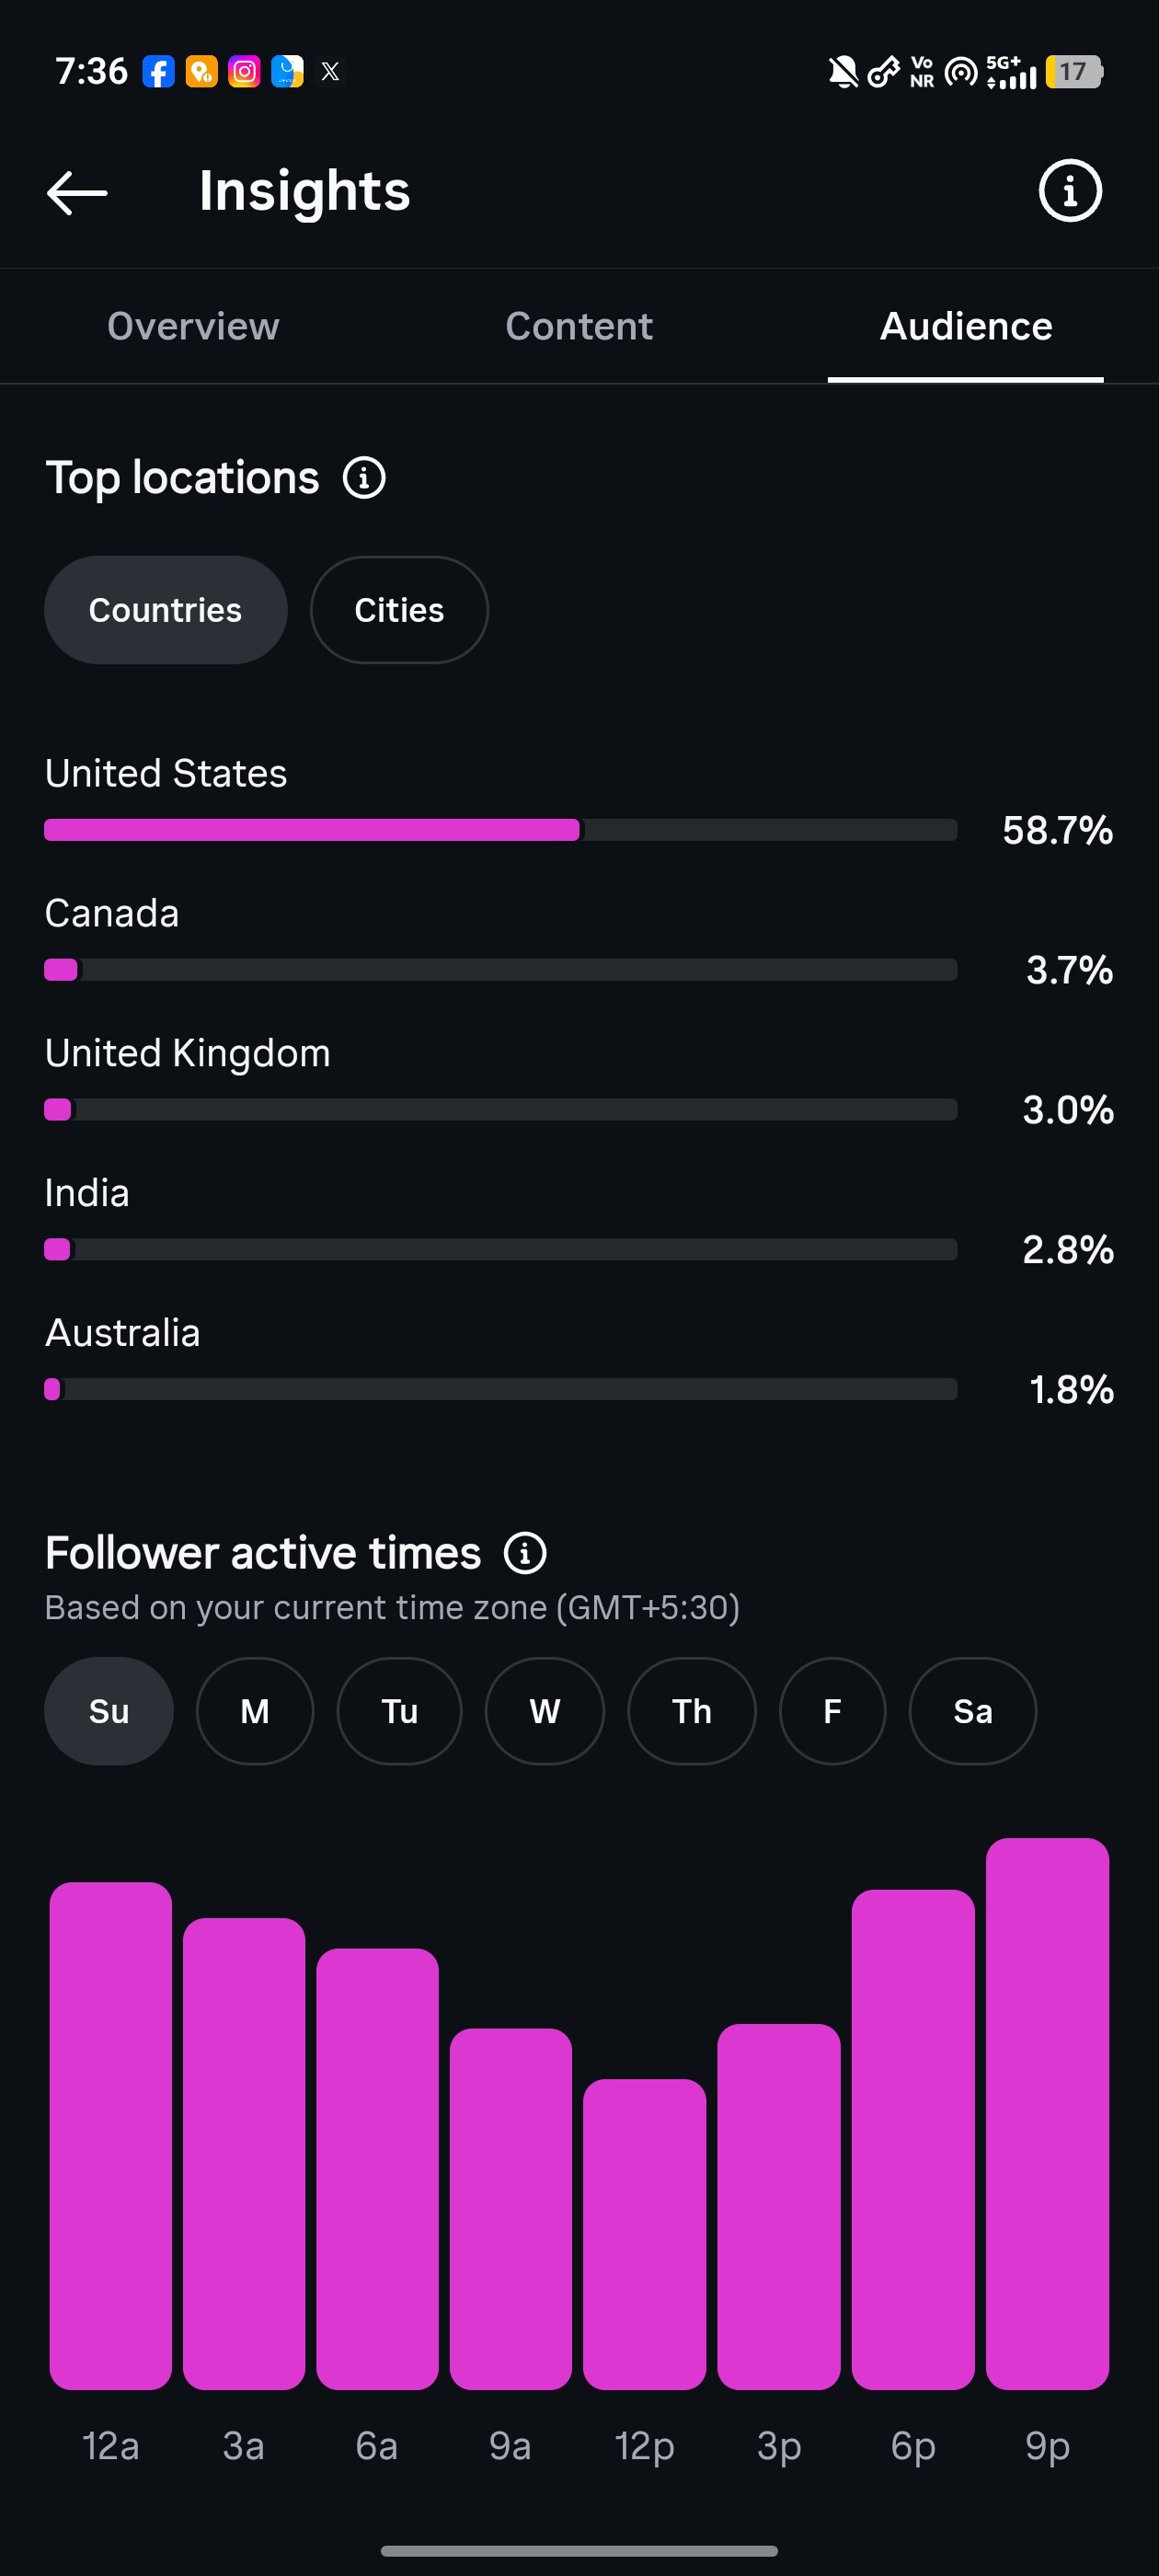This screenshot has height=2576, width=1159.
Task: Tap info icon beside Follower active times
Action: 525,1553
